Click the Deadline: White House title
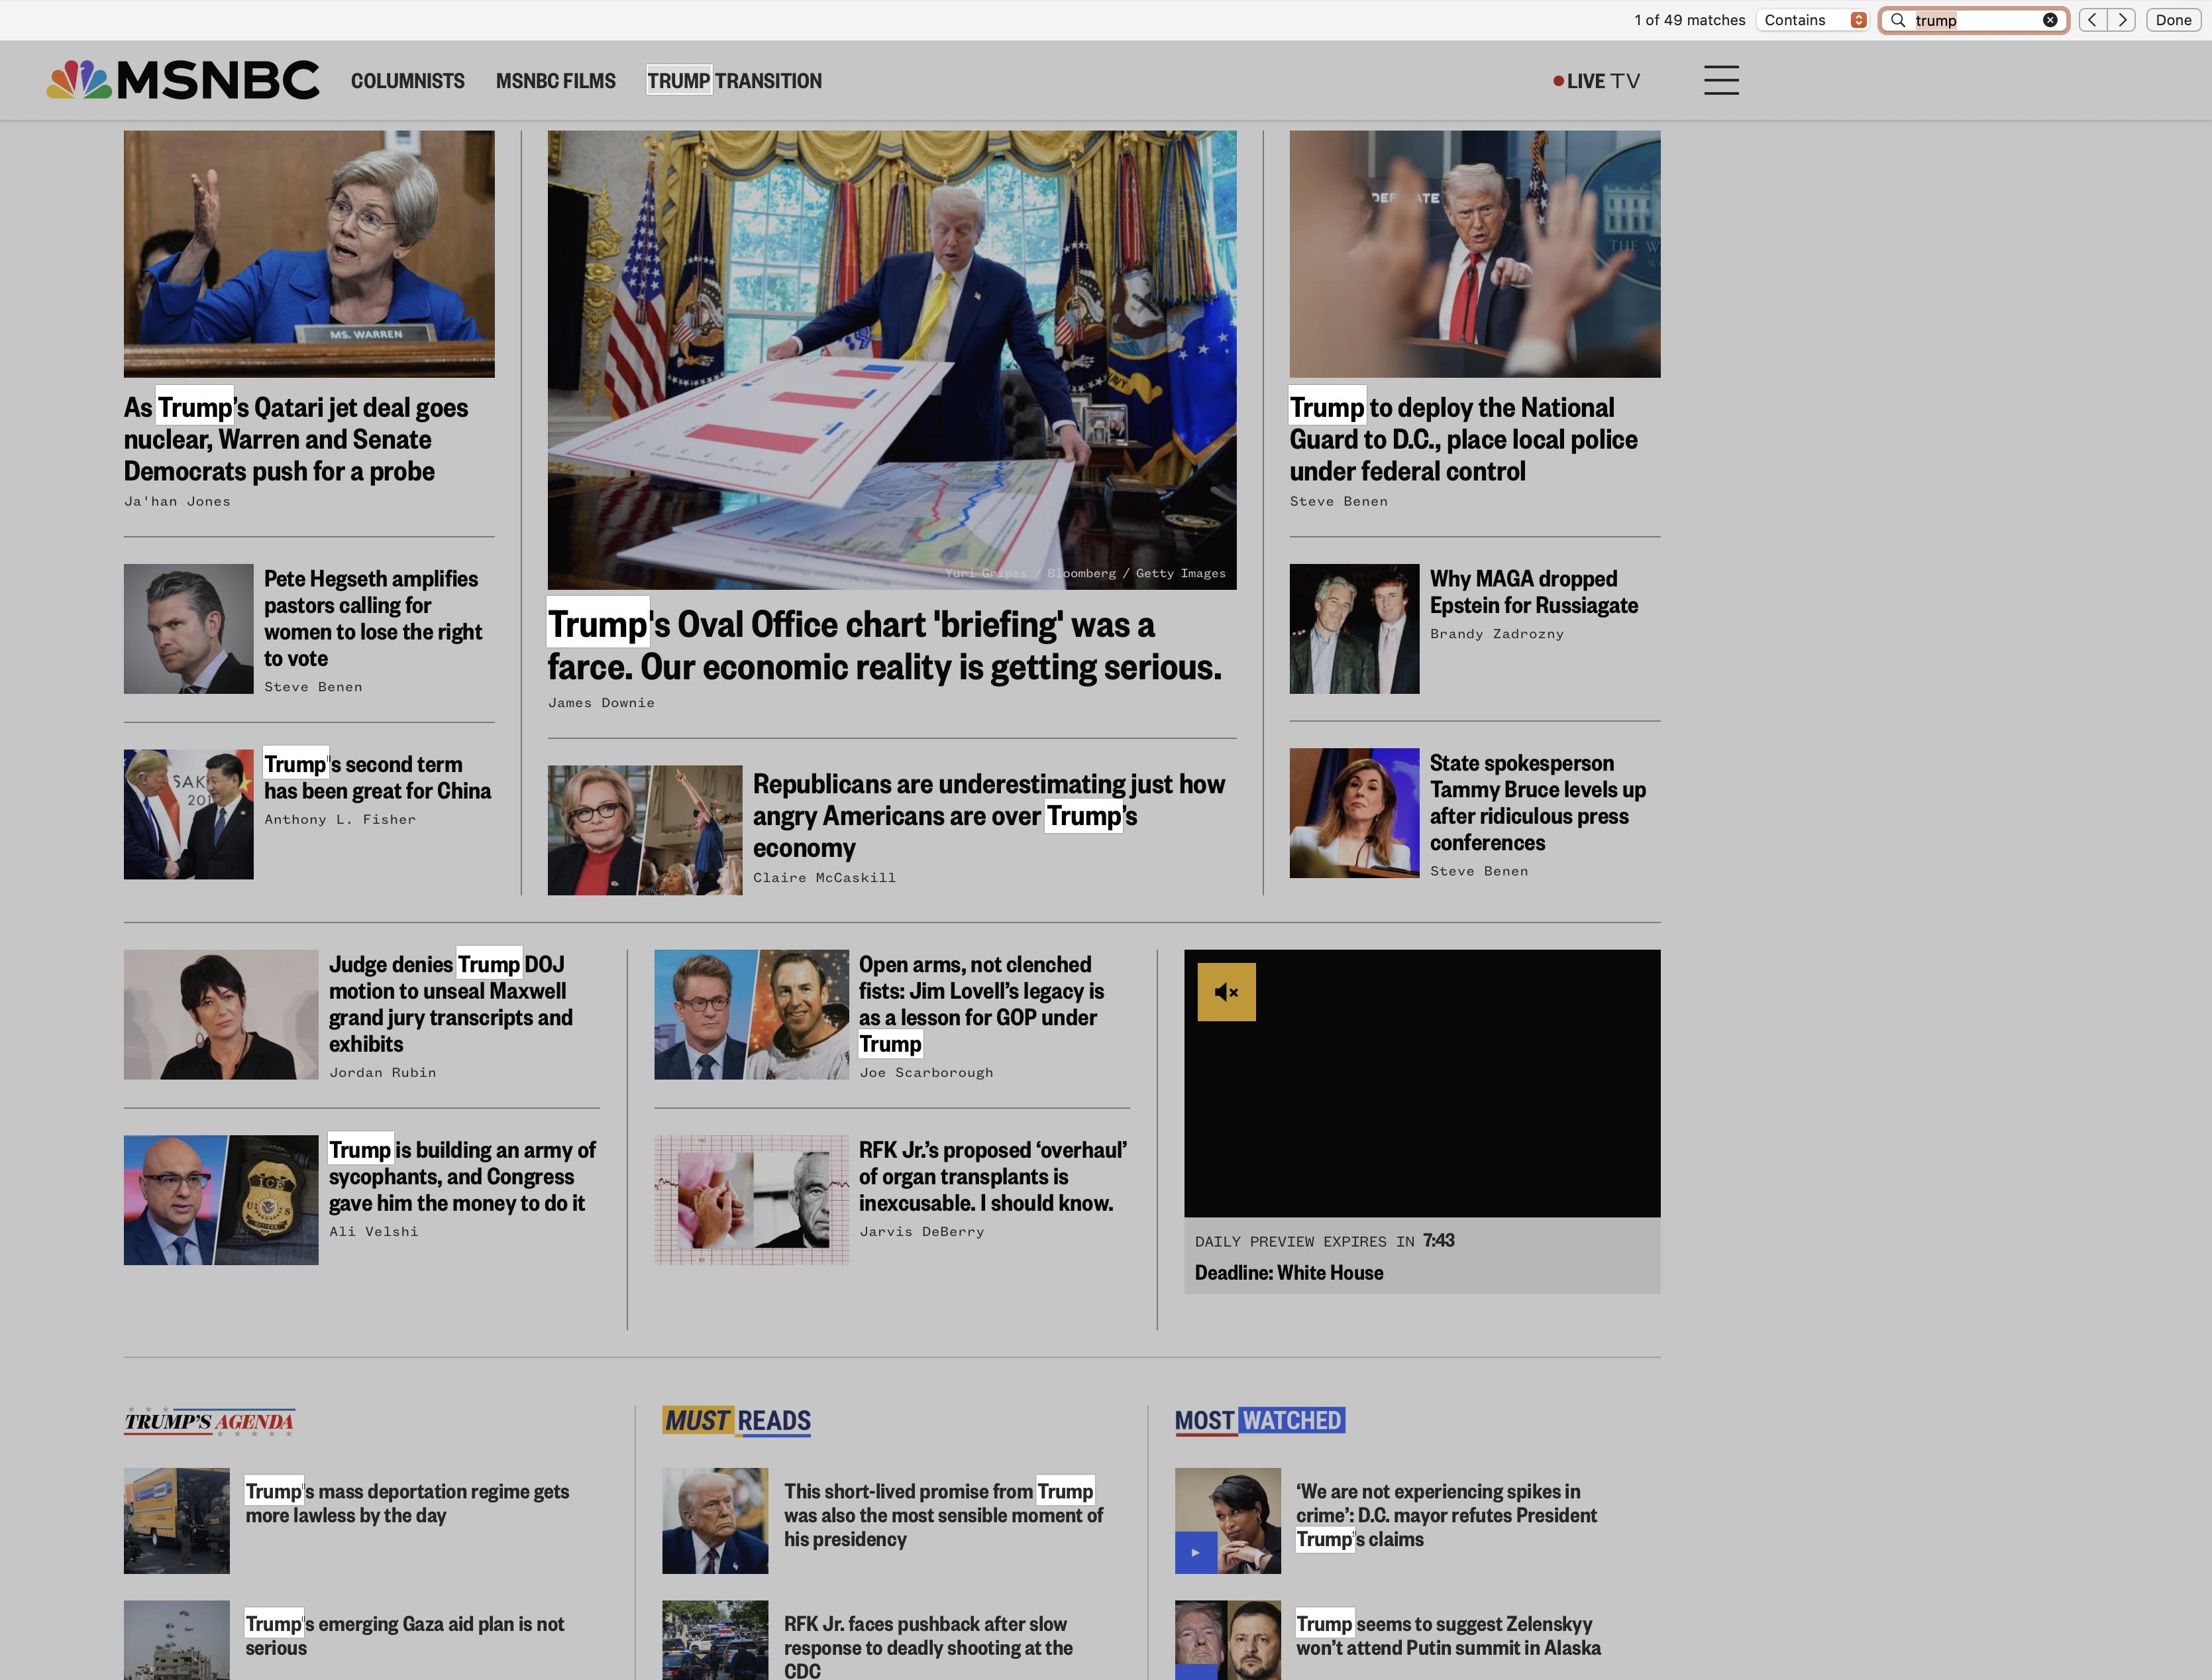The image size is (2212, 1680). click(x=1289, y=1273)
